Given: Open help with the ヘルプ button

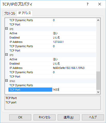Looking at the screenshot, I should coord(93,117).
